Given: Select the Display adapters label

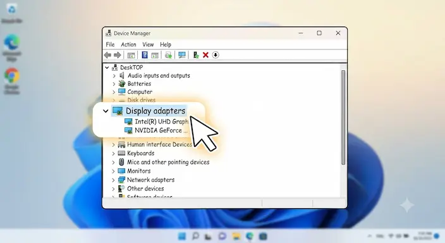Looking at the screenshot, I should point(155,111).
